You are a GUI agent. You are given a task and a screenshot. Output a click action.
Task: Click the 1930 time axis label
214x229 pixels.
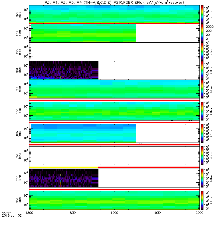click(x=157, y=213)
